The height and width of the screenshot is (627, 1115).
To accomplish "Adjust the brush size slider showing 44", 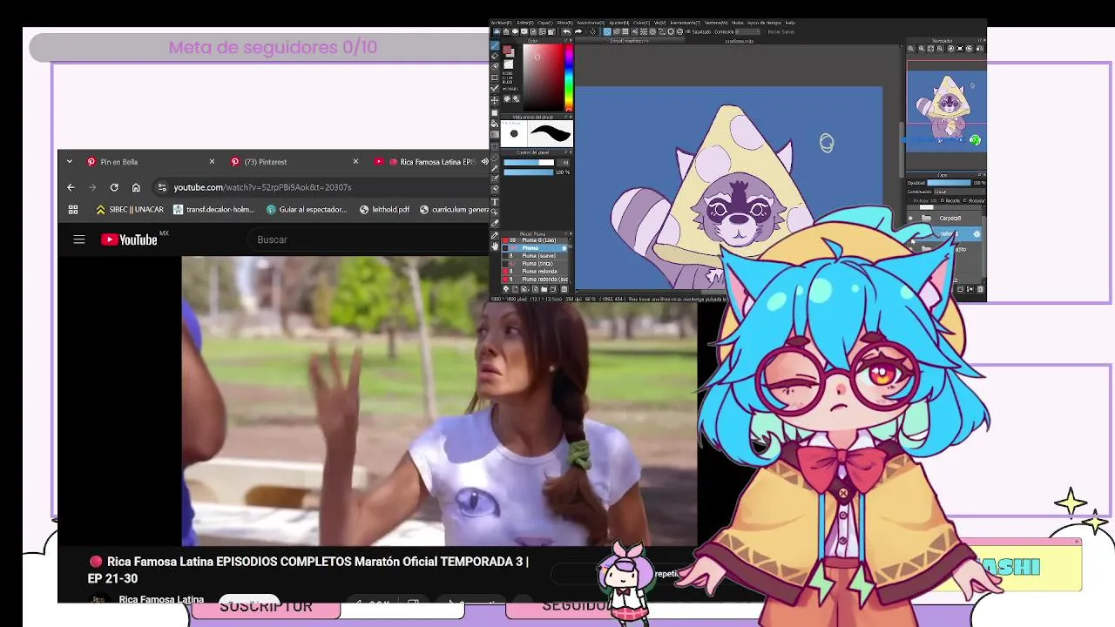I will point(529,163).
